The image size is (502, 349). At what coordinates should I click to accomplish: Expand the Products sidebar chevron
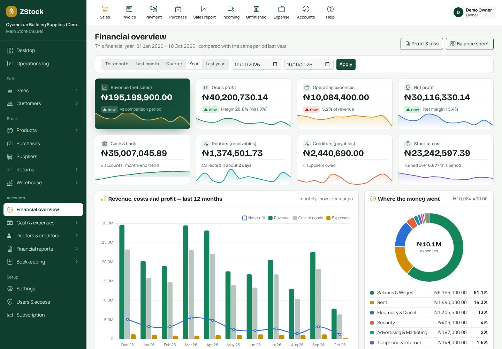click(x=76, y=130)
